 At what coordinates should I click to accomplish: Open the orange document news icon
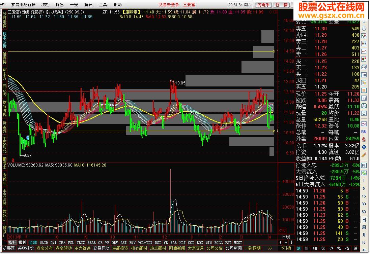364,90
